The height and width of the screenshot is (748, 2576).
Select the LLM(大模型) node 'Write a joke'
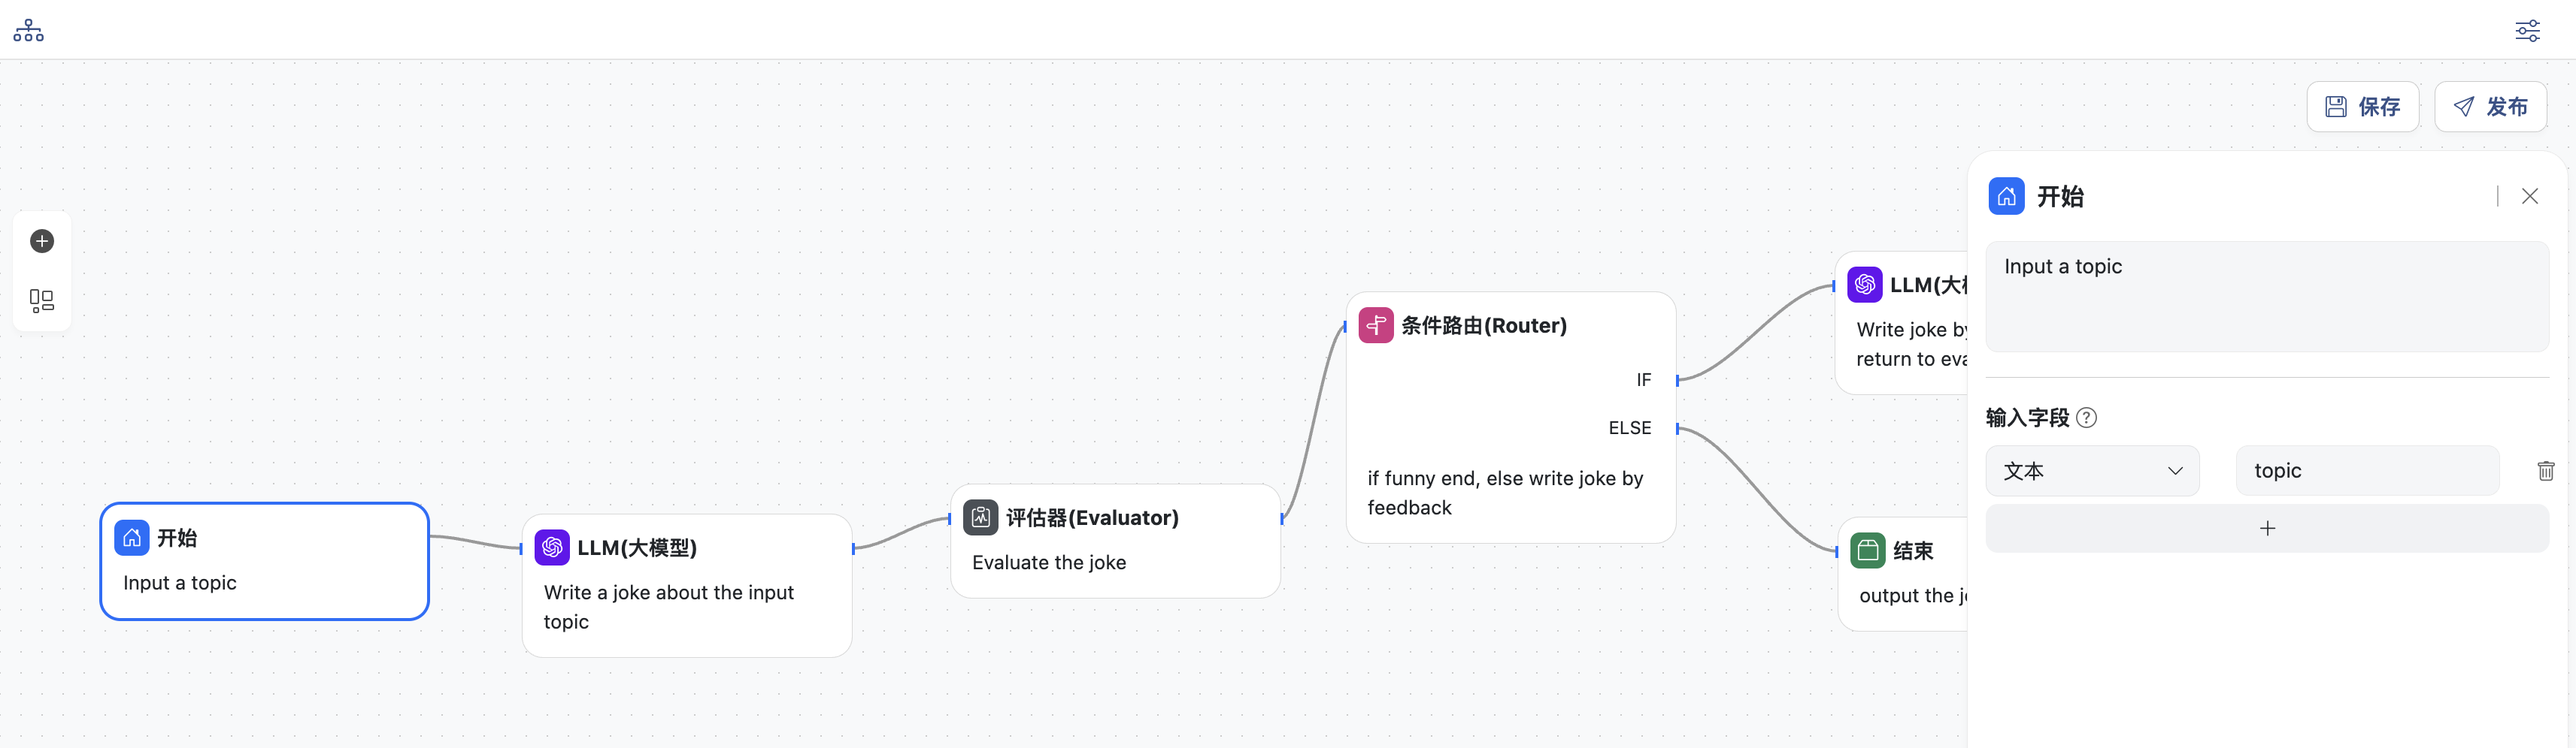tap(686, 585)
